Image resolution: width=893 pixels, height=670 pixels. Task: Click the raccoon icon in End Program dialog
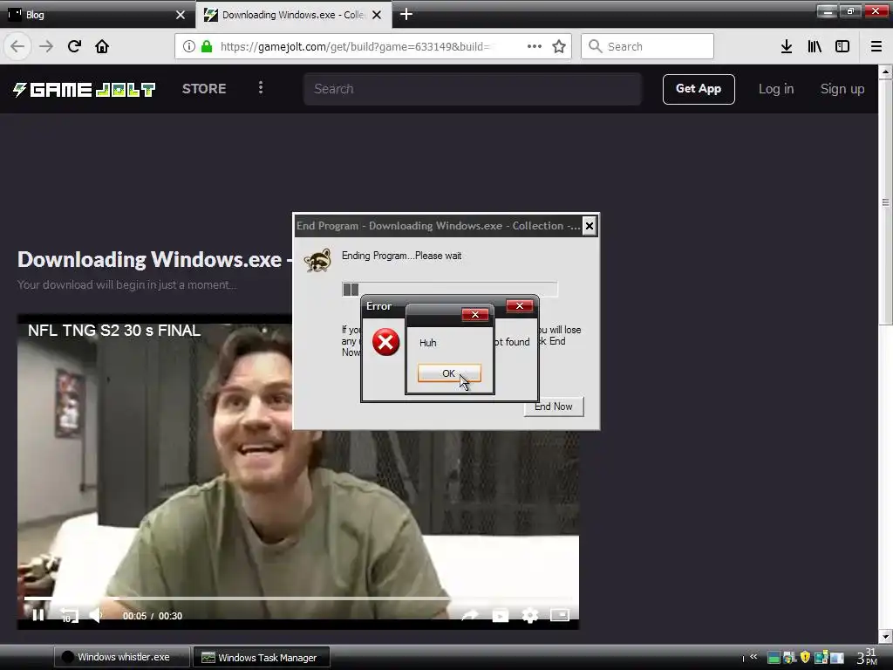[x=317, y=260]
